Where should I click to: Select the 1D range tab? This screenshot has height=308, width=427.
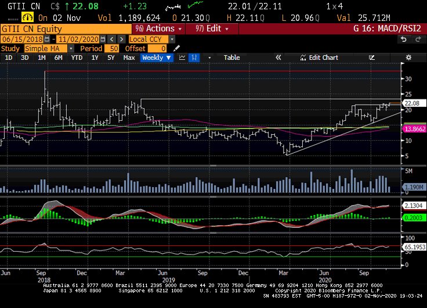point(9,58)
